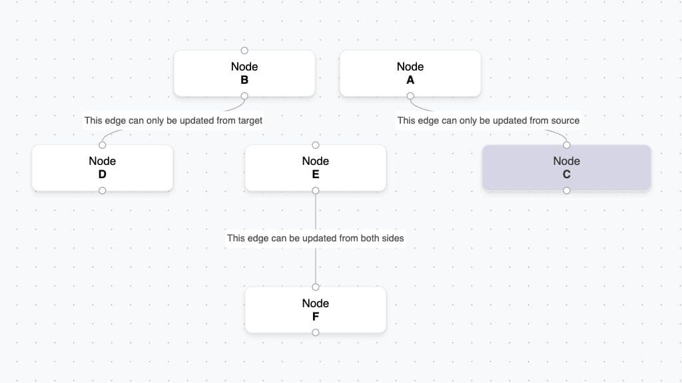The width and height of the screenshot is (682, 383).
Task: Click the "updated from target" edge label
Action: tap(173, 120)
